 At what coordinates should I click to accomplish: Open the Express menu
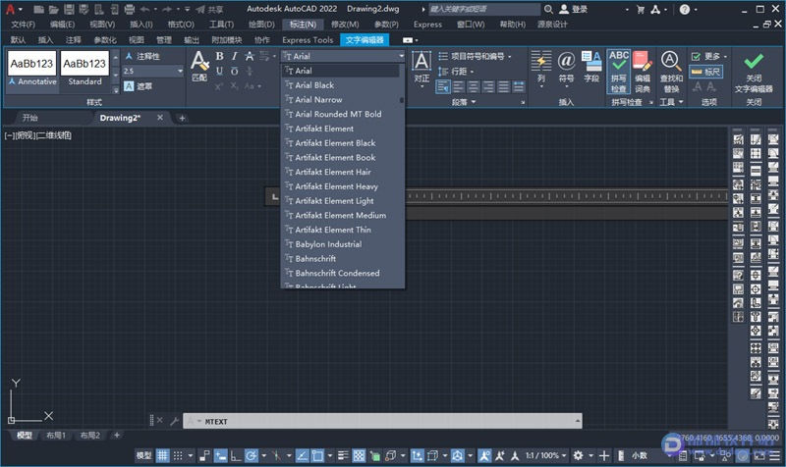click(x=427, y=24)
